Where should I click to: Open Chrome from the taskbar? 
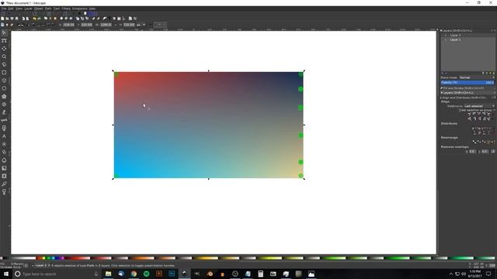(134, 274)
